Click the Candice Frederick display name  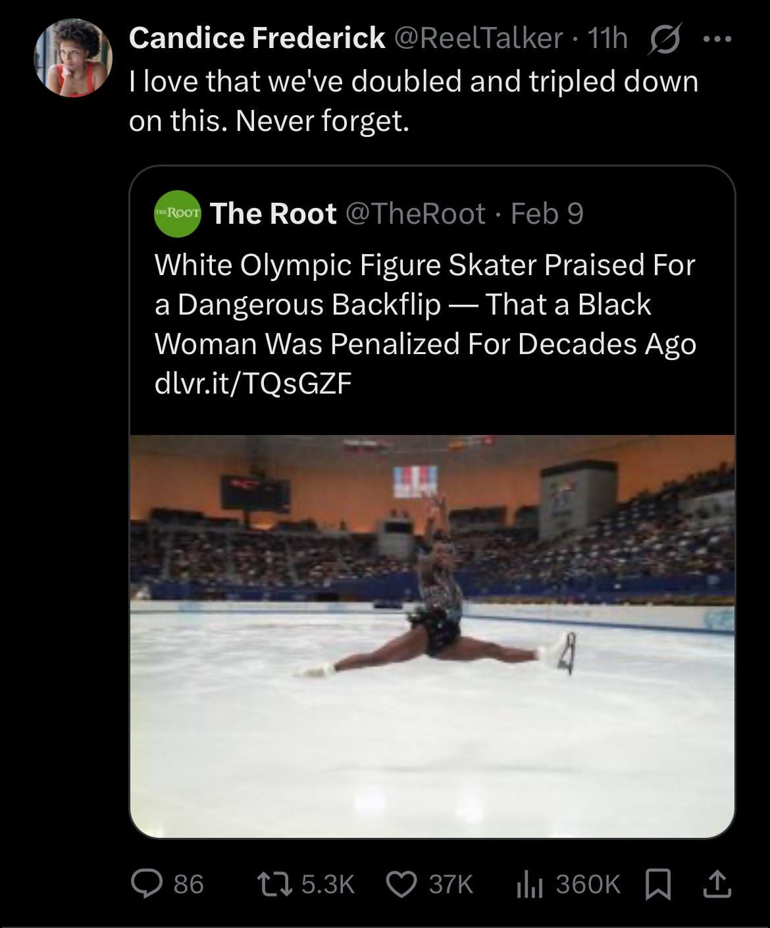tap(257, 38)
